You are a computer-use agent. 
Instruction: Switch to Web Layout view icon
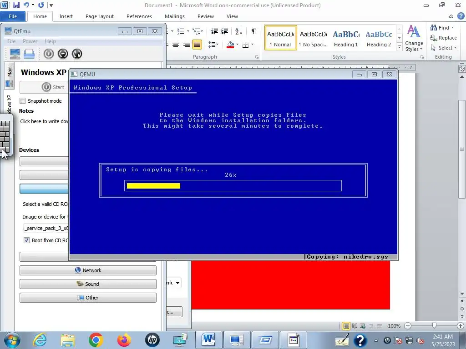363,326
